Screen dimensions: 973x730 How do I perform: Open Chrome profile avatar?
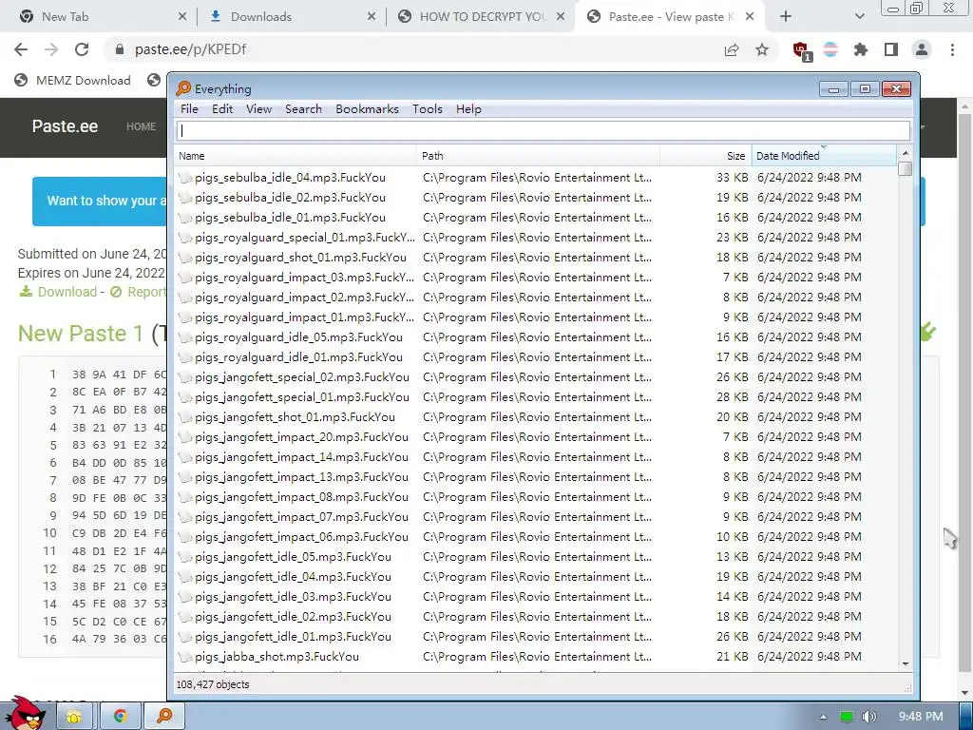(x=922, y=49)
